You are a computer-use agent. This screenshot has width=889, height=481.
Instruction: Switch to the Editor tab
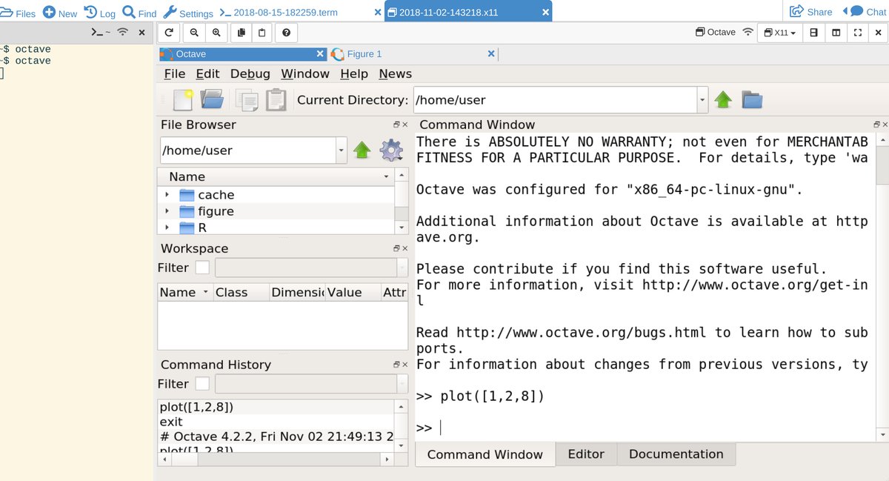[x=585, y=454]
